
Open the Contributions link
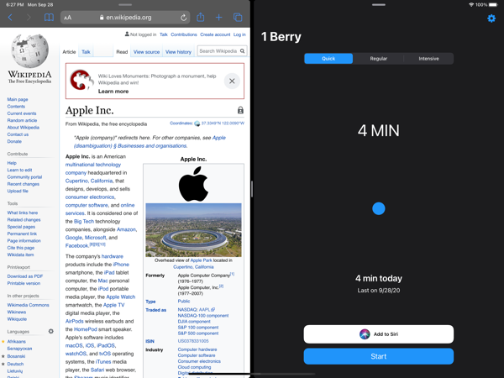184,34
